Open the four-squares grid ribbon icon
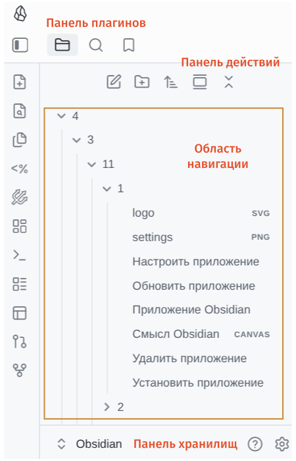The width and height of the screenshot is (296, 461). click(20, 226)
